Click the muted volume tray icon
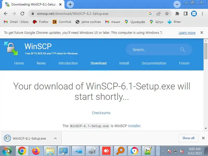This screenshot has width=208, height=156. pyautogui.click(x=181, y=151)
